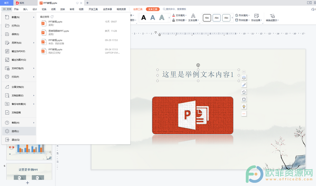
Task: Click the 退出(Q) exit icon
Action: (7, 139)
